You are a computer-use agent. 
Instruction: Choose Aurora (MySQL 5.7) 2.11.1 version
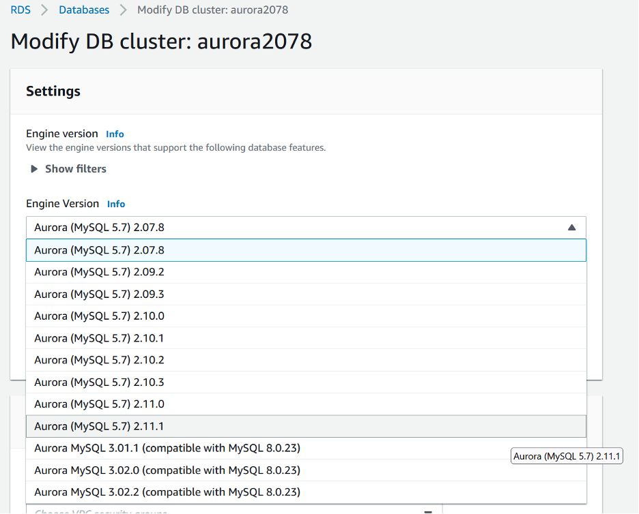[x=306, y=426]
